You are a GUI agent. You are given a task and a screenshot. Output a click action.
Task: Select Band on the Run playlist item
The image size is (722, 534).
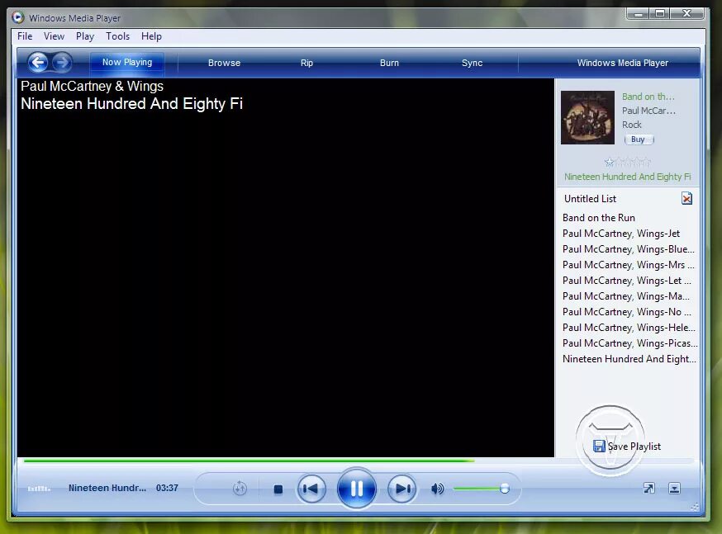coord(599,218)
